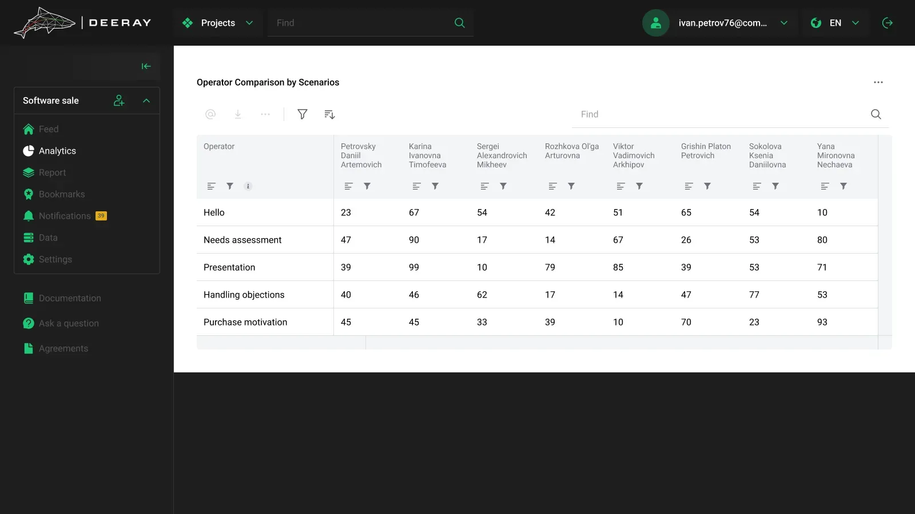Open the Projects dropdown
Viewport: 915px width, 514px height.
[217, 23]
